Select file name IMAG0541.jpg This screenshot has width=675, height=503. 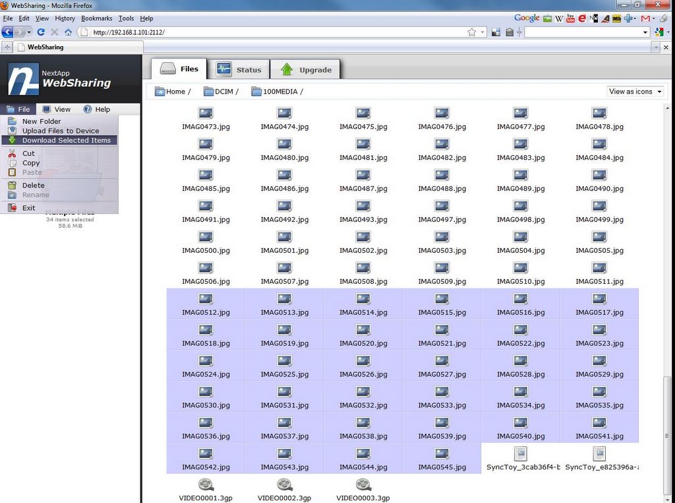[x=599, y=436]
